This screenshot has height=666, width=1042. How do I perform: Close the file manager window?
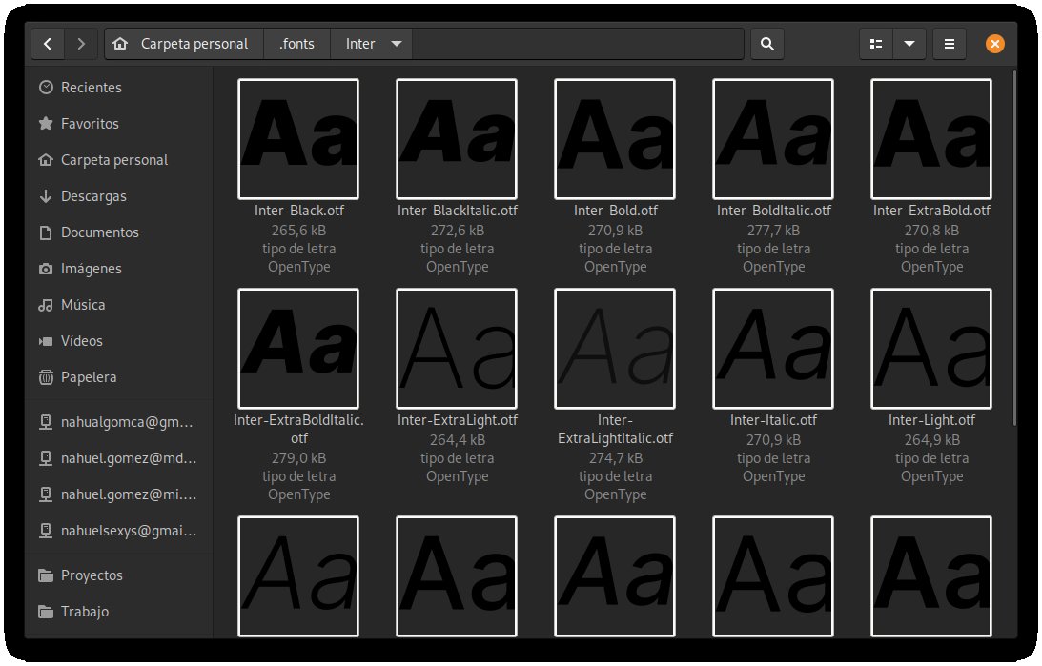click(995, 44)
